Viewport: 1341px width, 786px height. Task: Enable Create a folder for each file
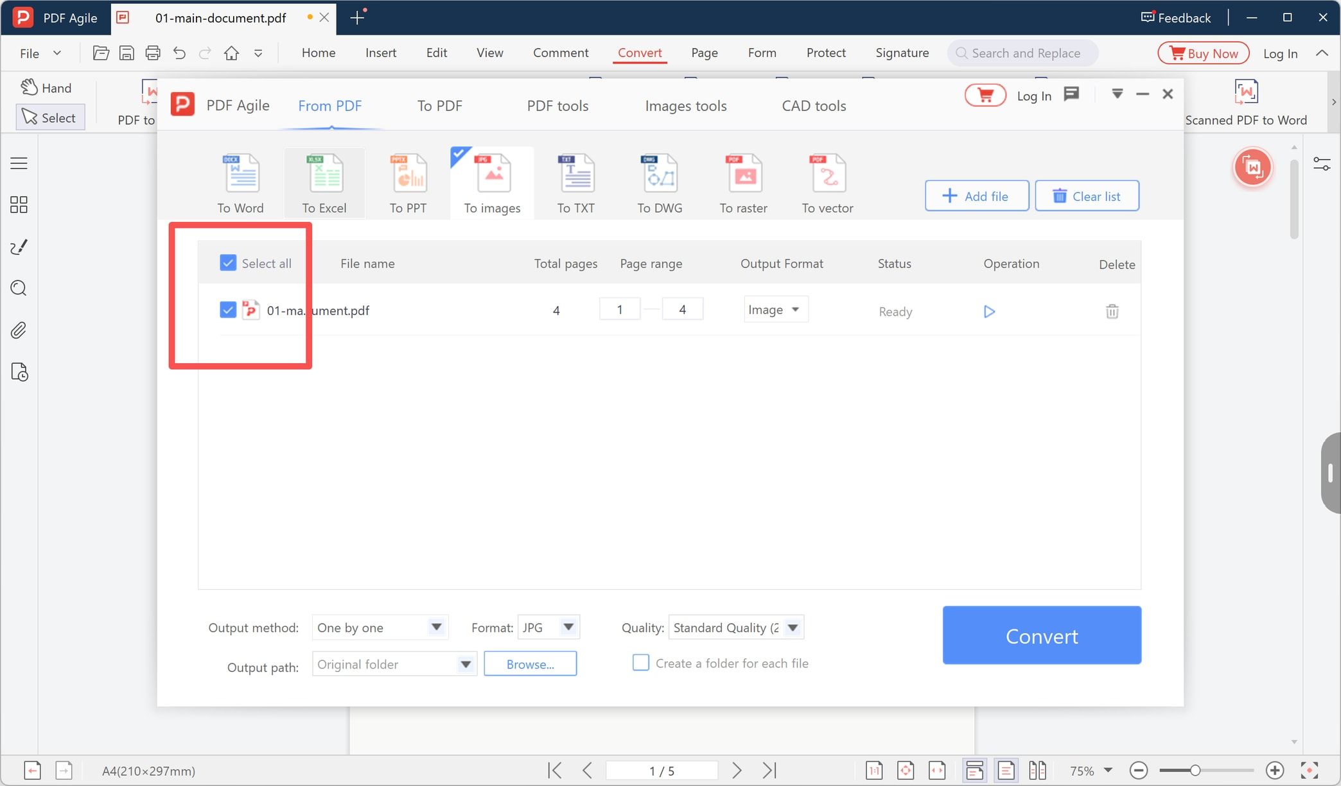click(641, 663)
